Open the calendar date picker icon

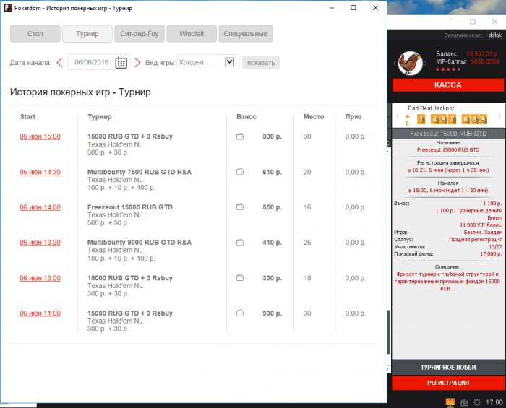tap(121, 62)
